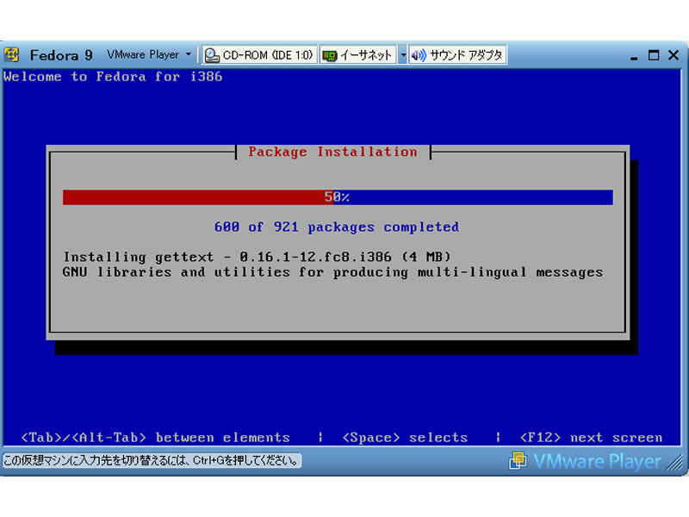Viewport: 689px width, 517px height.
Task: Click the "600 of 921 packages completed" text
Action: tap(337, 227)
